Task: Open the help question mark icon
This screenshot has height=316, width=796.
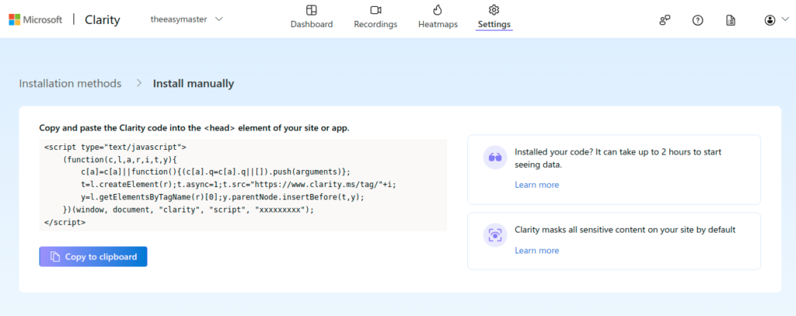Action: [698, 20]
